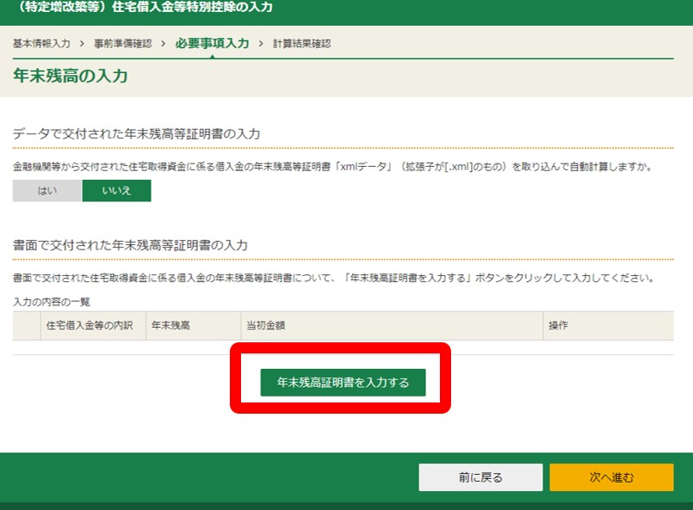Open 計算結果確認 breadcrumb step
The height and width of the screenshot is (510, 693).
(x=302, y=43)
